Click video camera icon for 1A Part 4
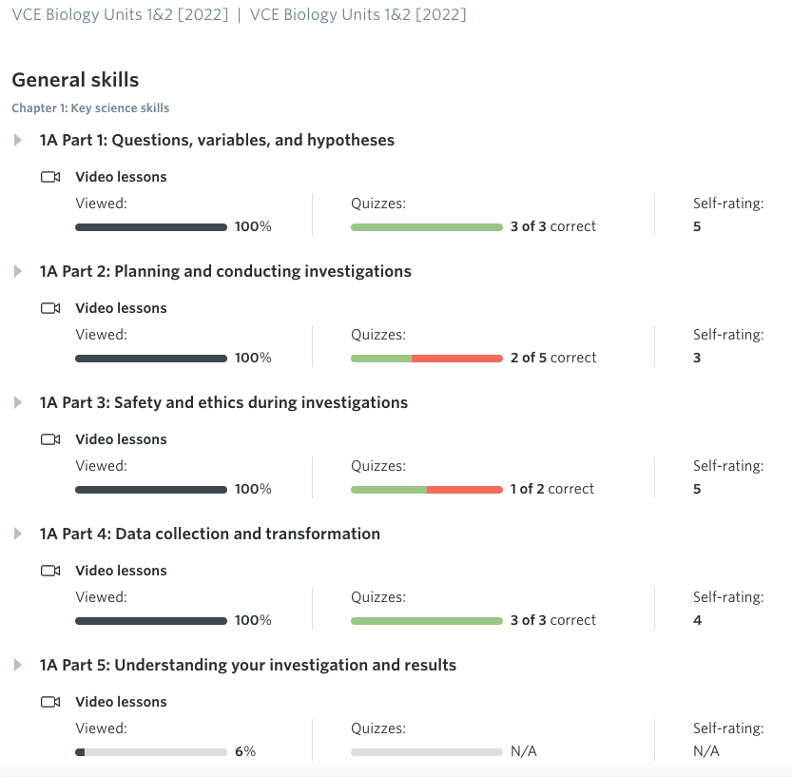792x777 pixels. tap(50, 571)
